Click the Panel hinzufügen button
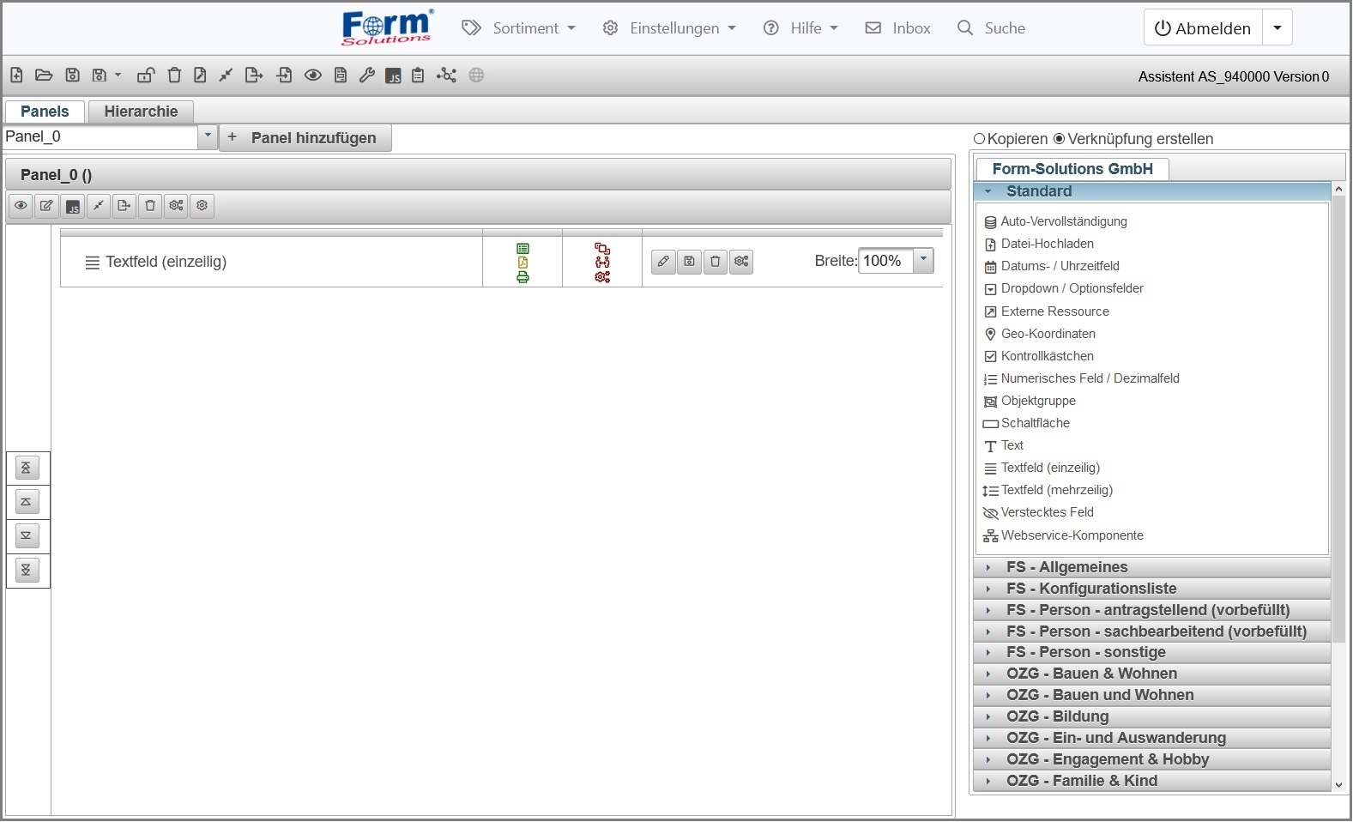 pos(305,138)
